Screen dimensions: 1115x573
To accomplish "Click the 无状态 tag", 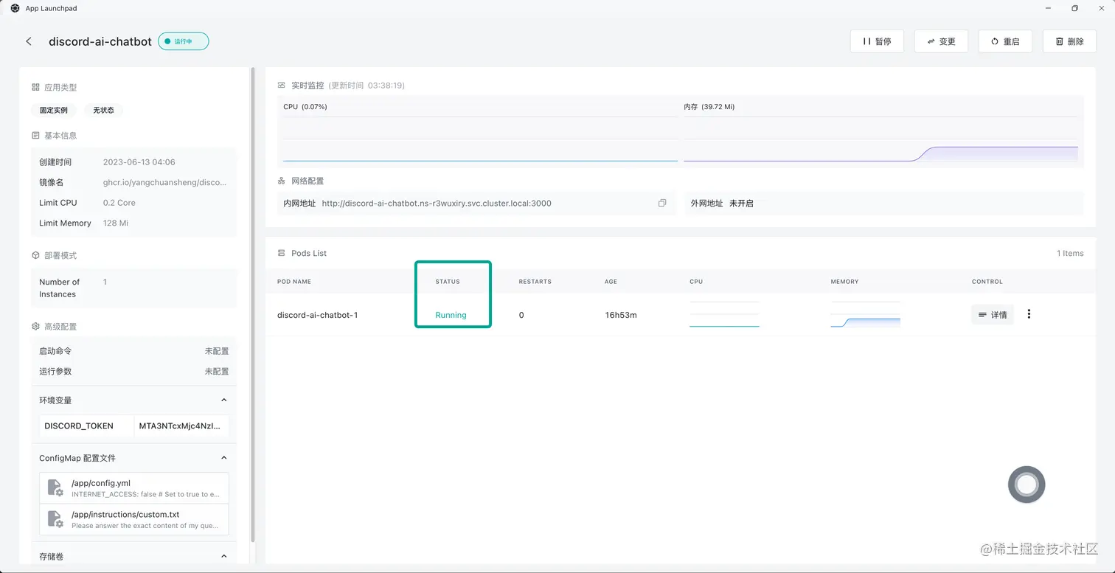I will click(x=103, y=110).
